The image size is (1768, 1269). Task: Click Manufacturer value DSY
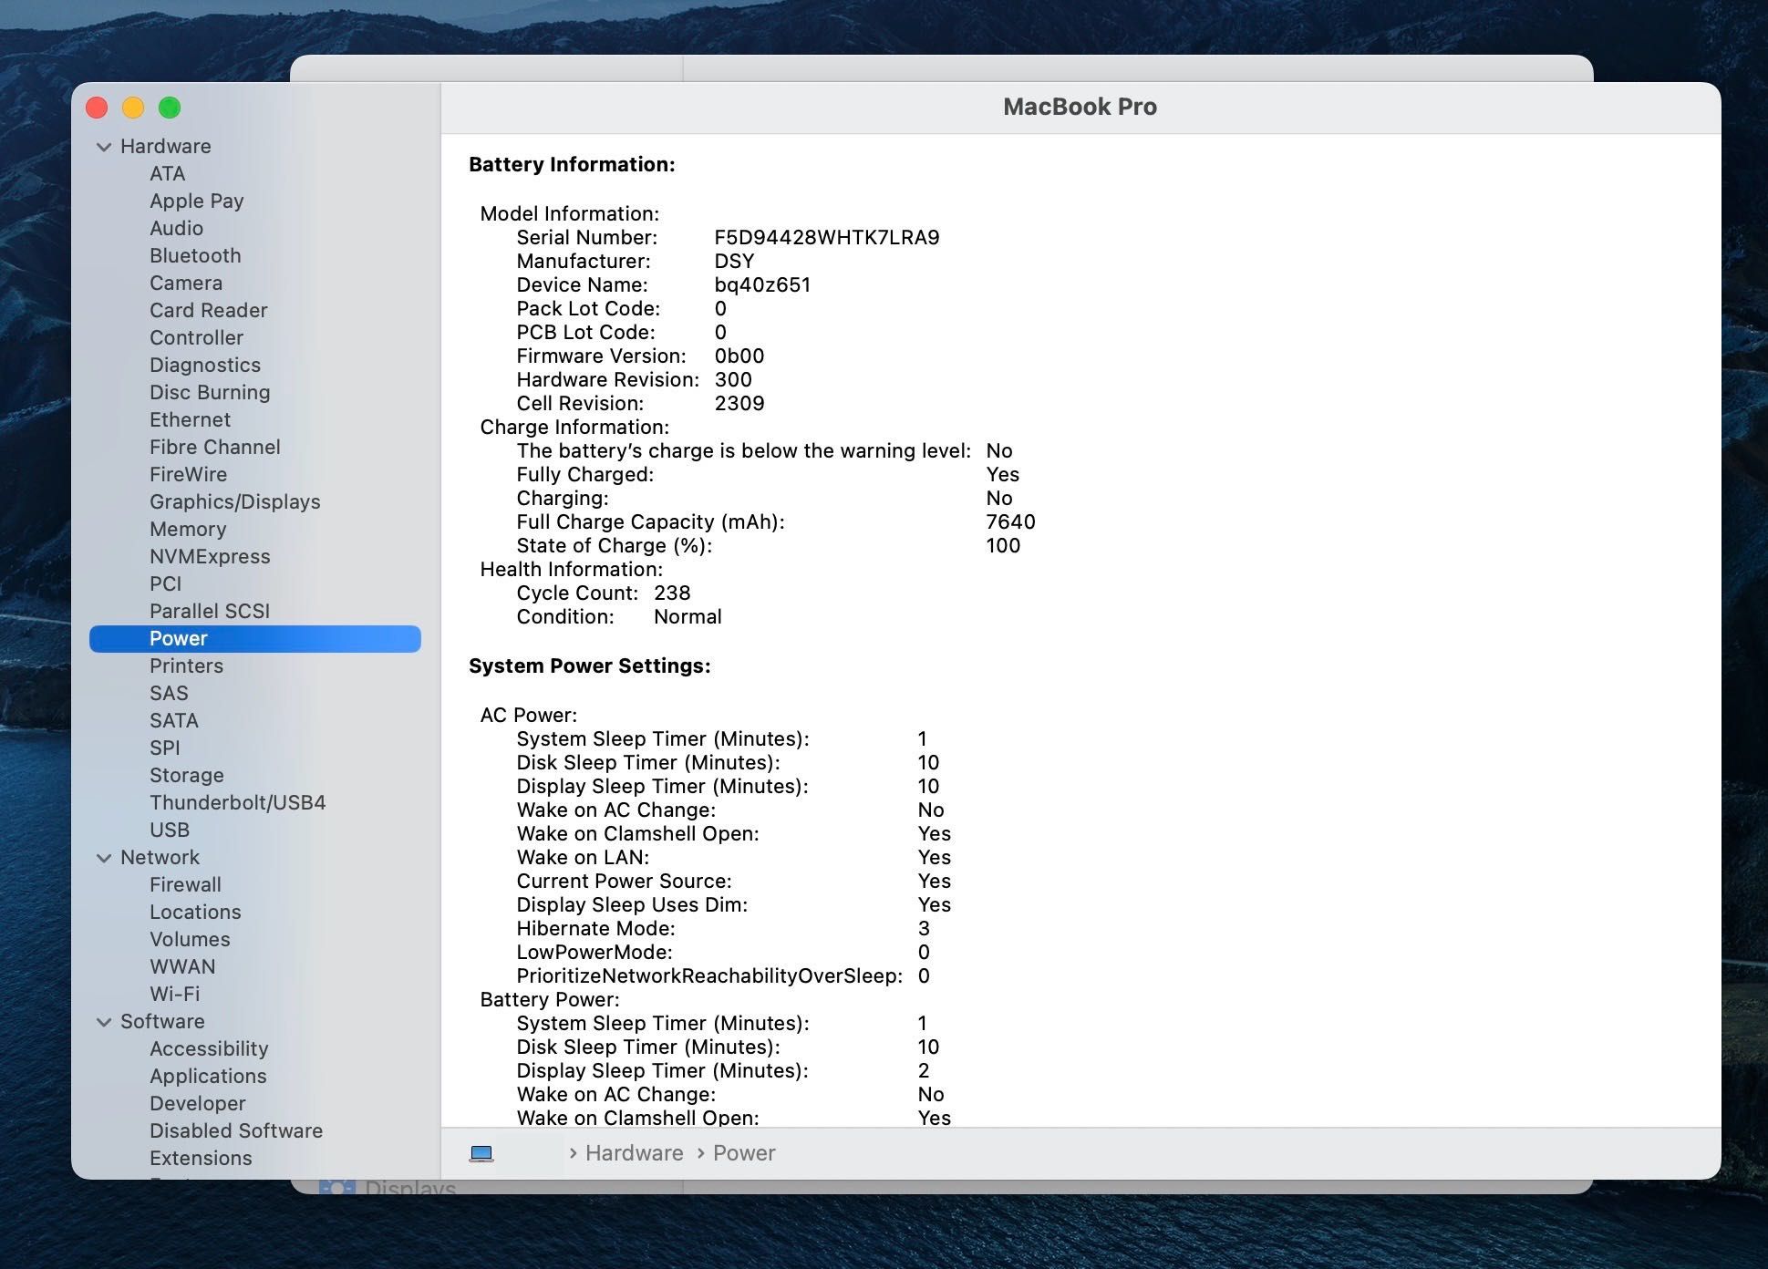point(734,262)
